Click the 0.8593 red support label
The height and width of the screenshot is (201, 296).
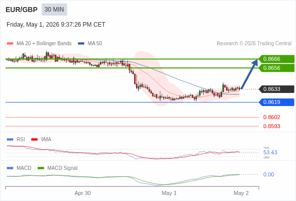coord(271,126)
